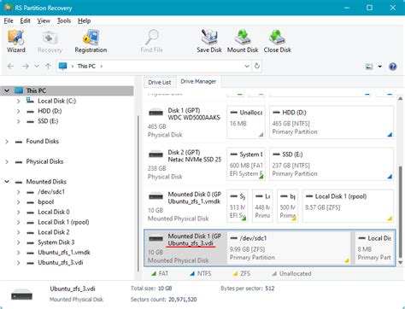Expand the HDD (D:) tree node
The image size is (405, 309).
click(x=18, y=111)
